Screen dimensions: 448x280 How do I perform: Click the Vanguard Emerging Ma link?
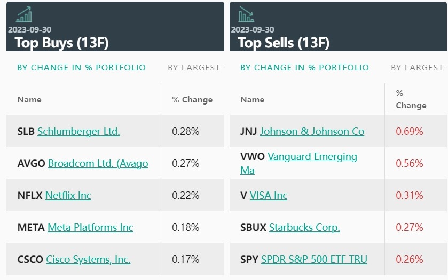[x=312, y=157]
